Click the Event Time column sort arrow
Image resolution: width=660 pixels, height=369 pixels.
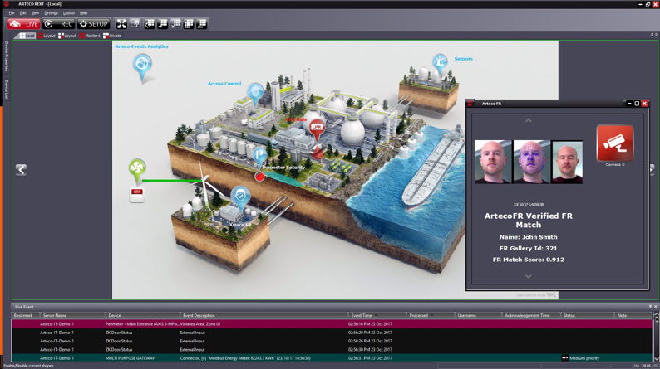375,315
